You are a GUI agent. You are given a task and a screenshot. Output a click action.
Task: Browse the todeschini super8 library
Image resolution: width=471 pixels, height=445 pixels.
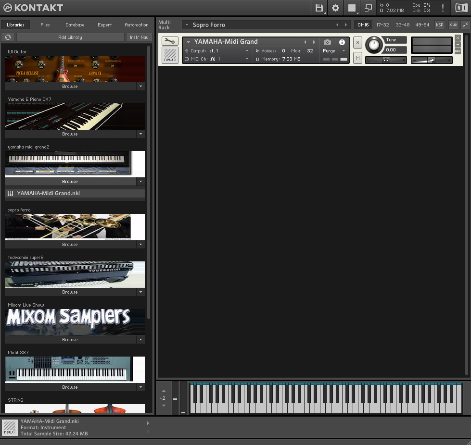(x=70, y=292)
